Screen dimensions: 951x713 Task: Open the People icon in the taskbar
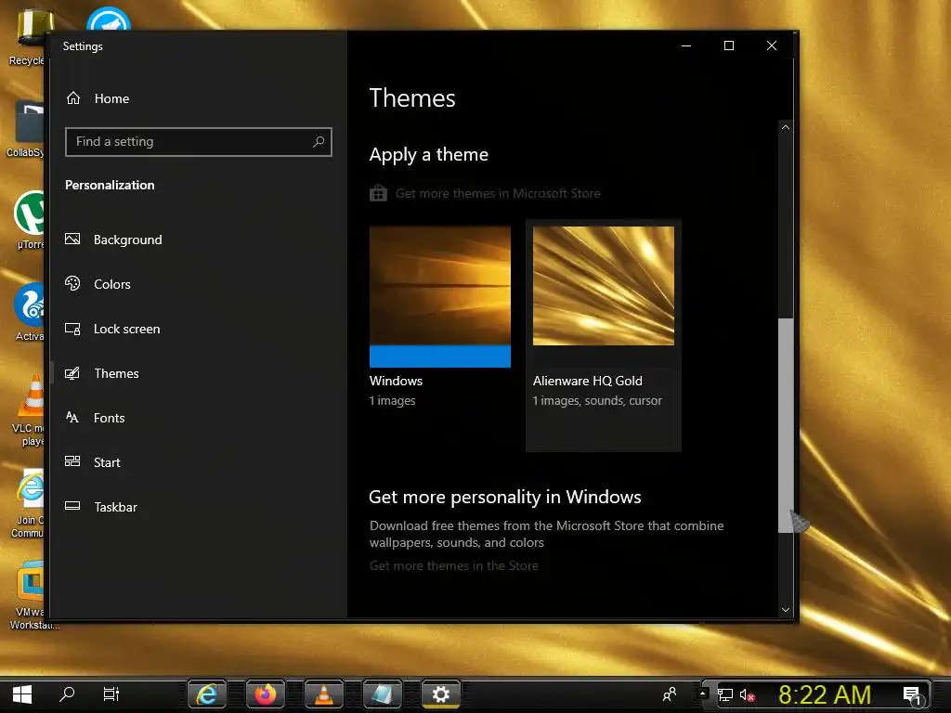(670, 694)
